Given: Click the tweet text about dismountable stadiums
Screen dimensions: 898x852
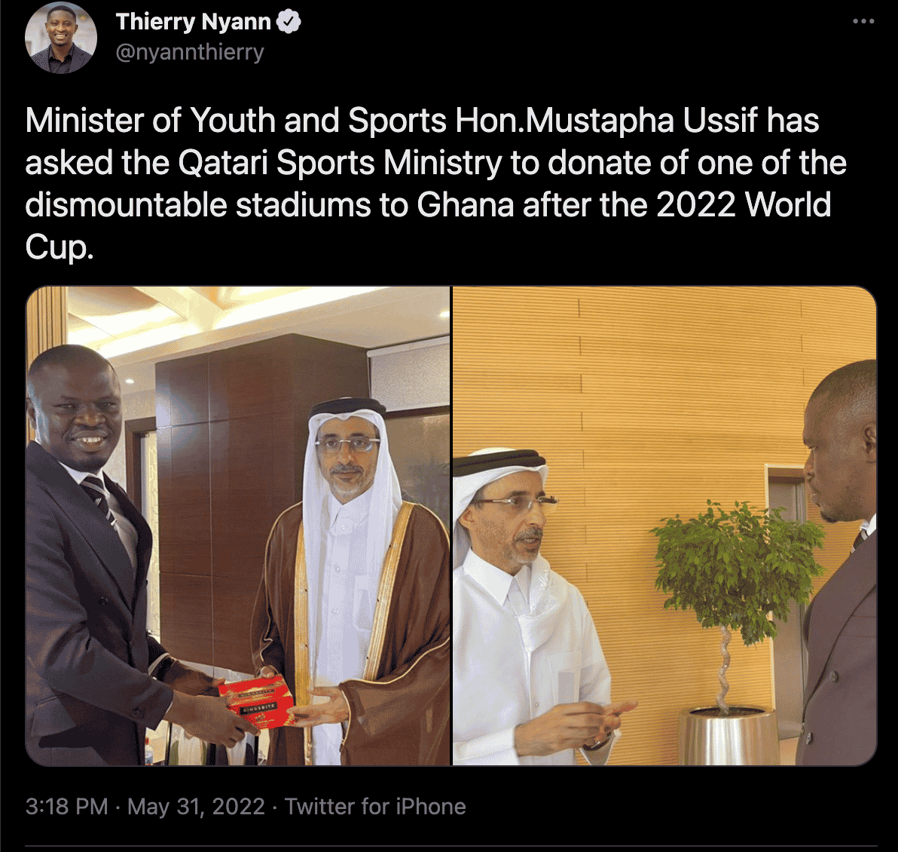Looking at the screenshot, I should pyautogui.click(x=435, y=183).
